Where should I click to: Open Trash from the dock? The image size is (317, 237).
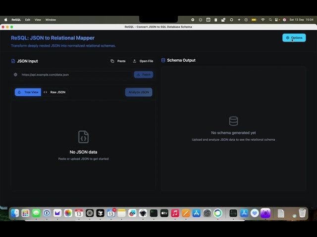tap(302, 213)
